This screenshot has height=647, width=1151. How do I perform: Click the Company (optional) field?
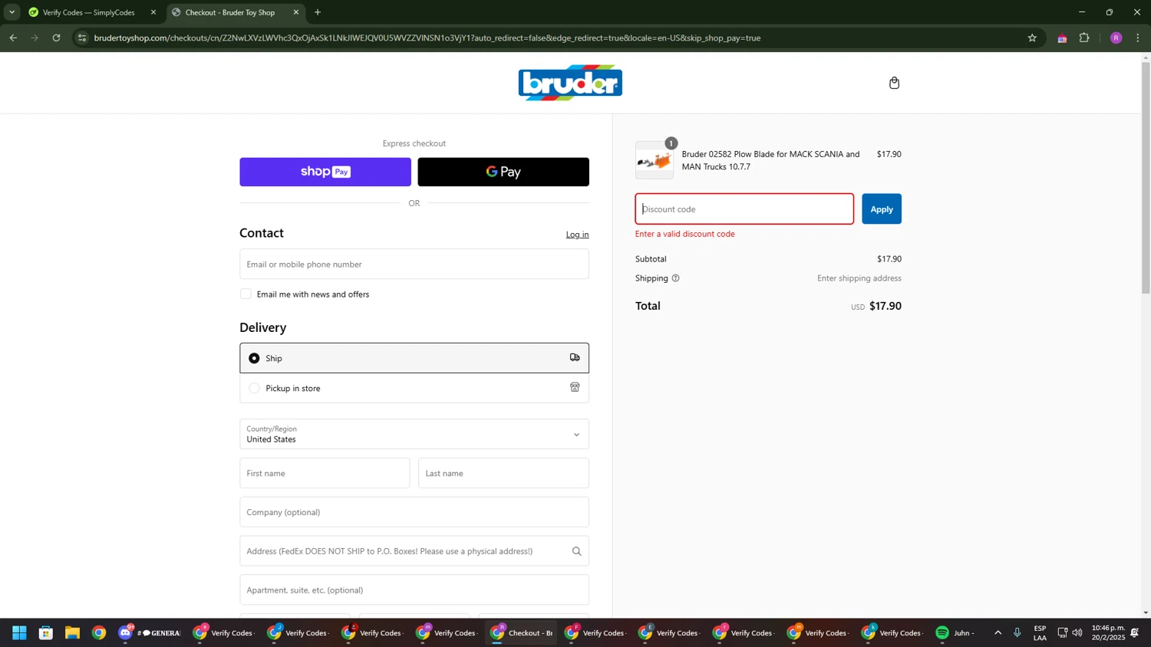coord(414,512)
